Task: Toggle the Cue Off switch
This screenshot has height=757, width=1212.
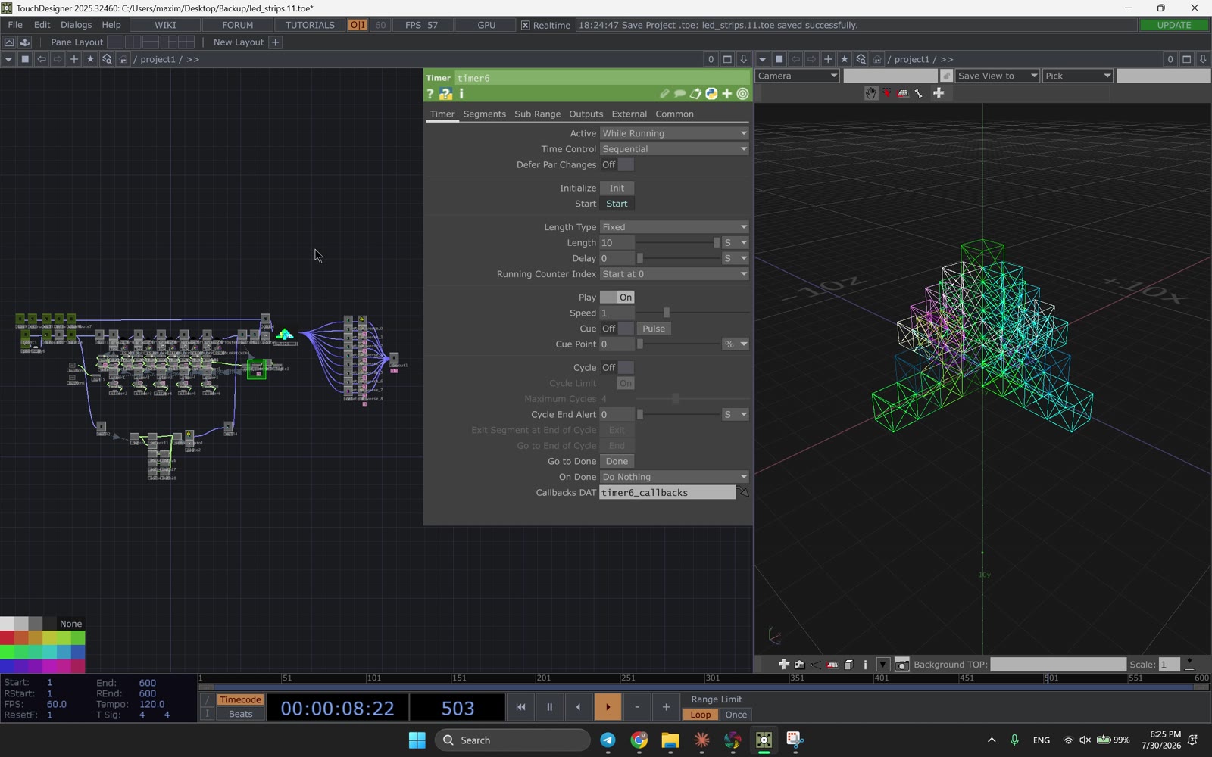Action: pos(617,329)
